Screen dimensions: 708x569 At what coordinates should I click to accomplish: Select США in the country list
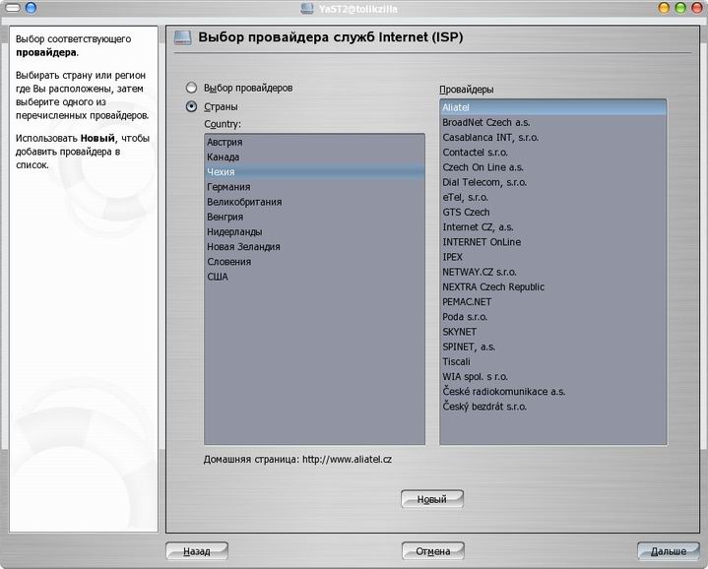pos(218,277)
